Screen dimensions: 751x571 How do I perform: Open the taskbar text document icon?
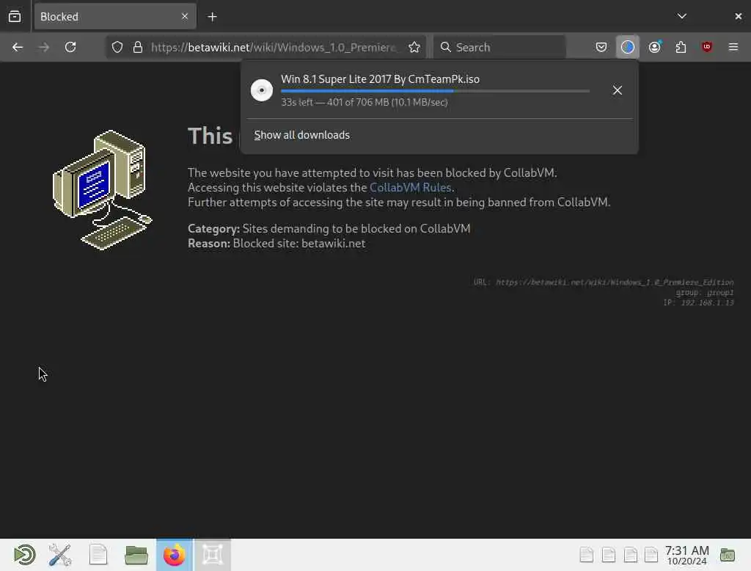pos(98,555)
